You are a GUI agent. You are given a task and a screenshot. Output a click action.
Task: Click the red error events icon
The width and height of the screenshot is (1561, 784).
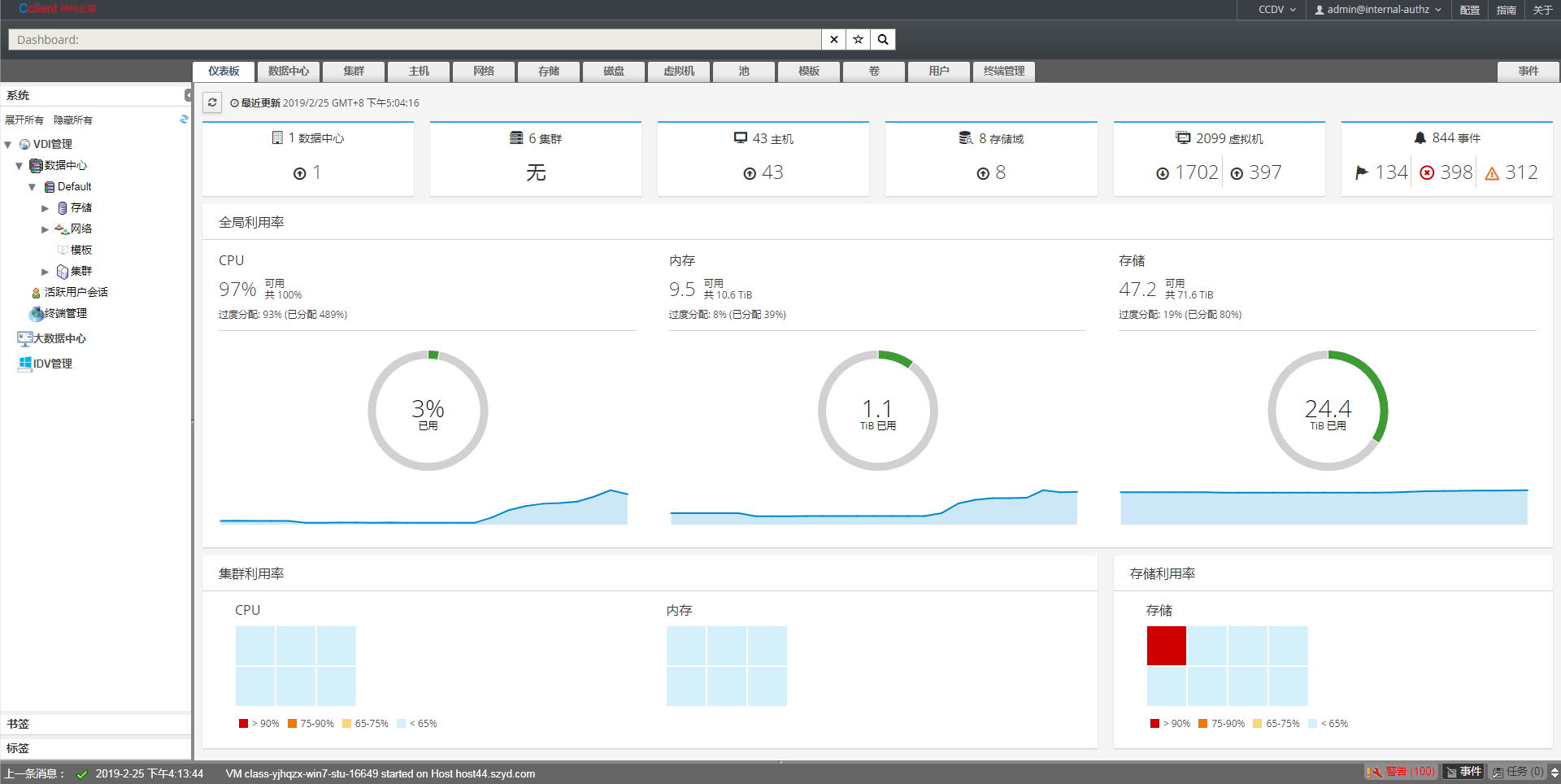[x=1427, y=172]
